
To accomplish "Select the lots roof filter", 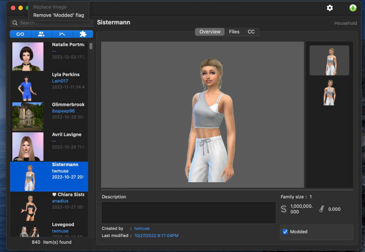I will 62,34.
